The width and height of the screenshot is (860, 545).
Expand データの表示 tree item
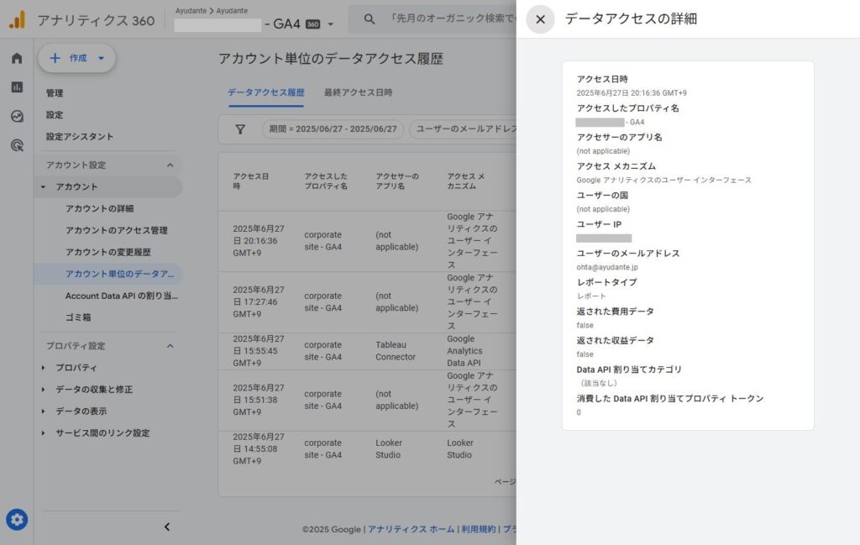pos(44,411)
